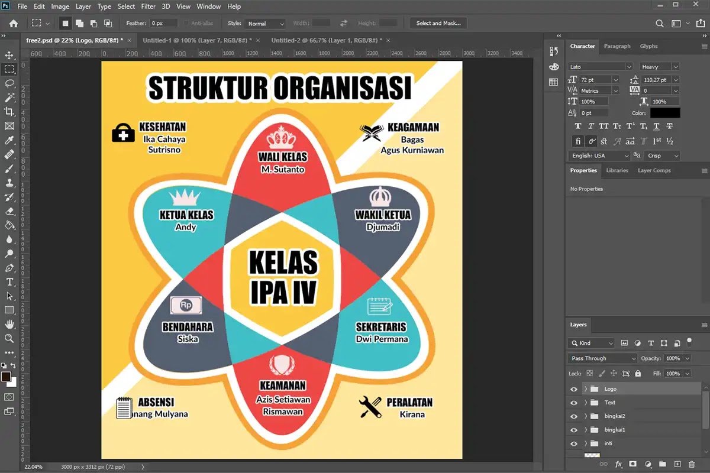This screenshot has height=473, width=710.
Task: Select the Hand tool
Action: (9, 324)
